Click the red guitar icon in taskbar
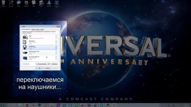Image resolution: width=191 pixels, height=107 pixels. coord(83,105)
